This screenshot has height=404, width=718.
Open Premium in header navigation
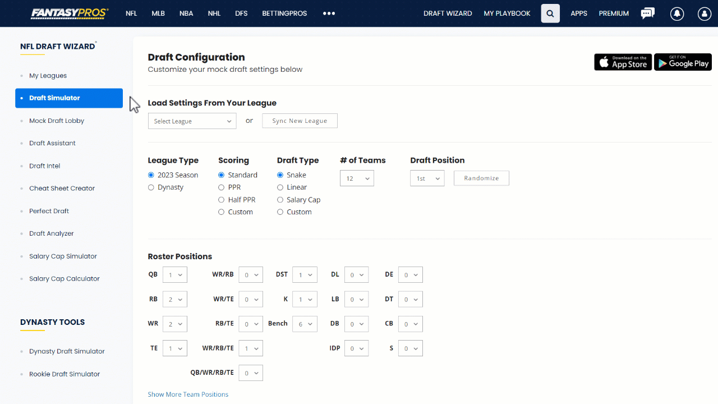(614, 13)
